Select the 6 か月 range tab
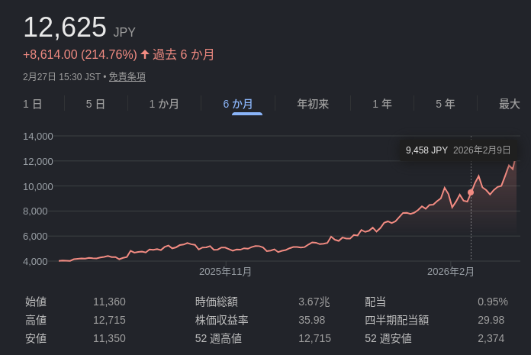531x355 pixels. pos(238,104)
